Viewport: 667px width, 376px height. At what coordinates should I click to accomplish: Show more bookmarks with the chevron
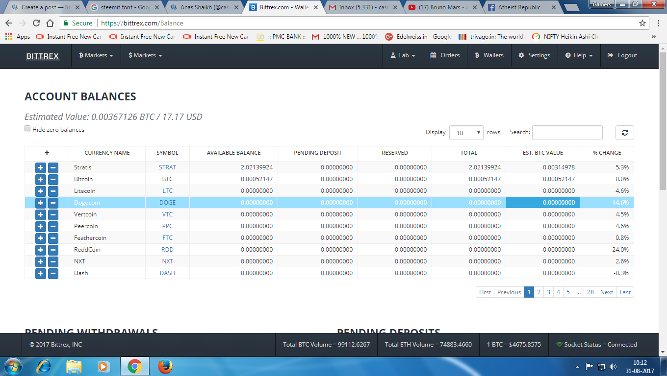(654, 37)
